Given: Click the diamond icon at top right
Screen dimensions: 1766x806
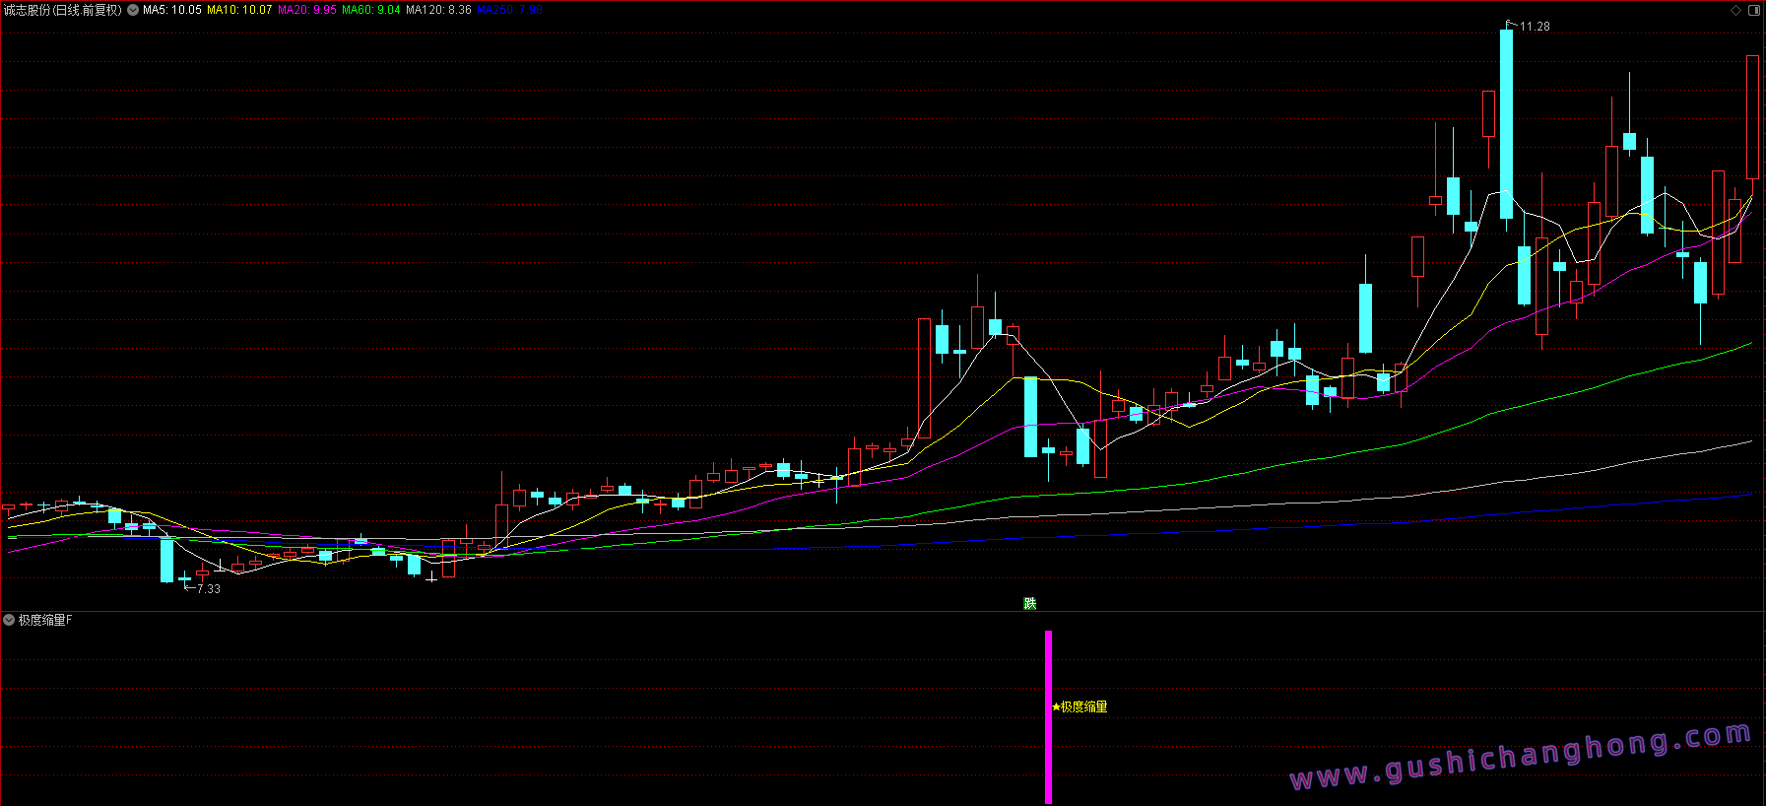Looking at the screenshot, I should coord(1735,10).
